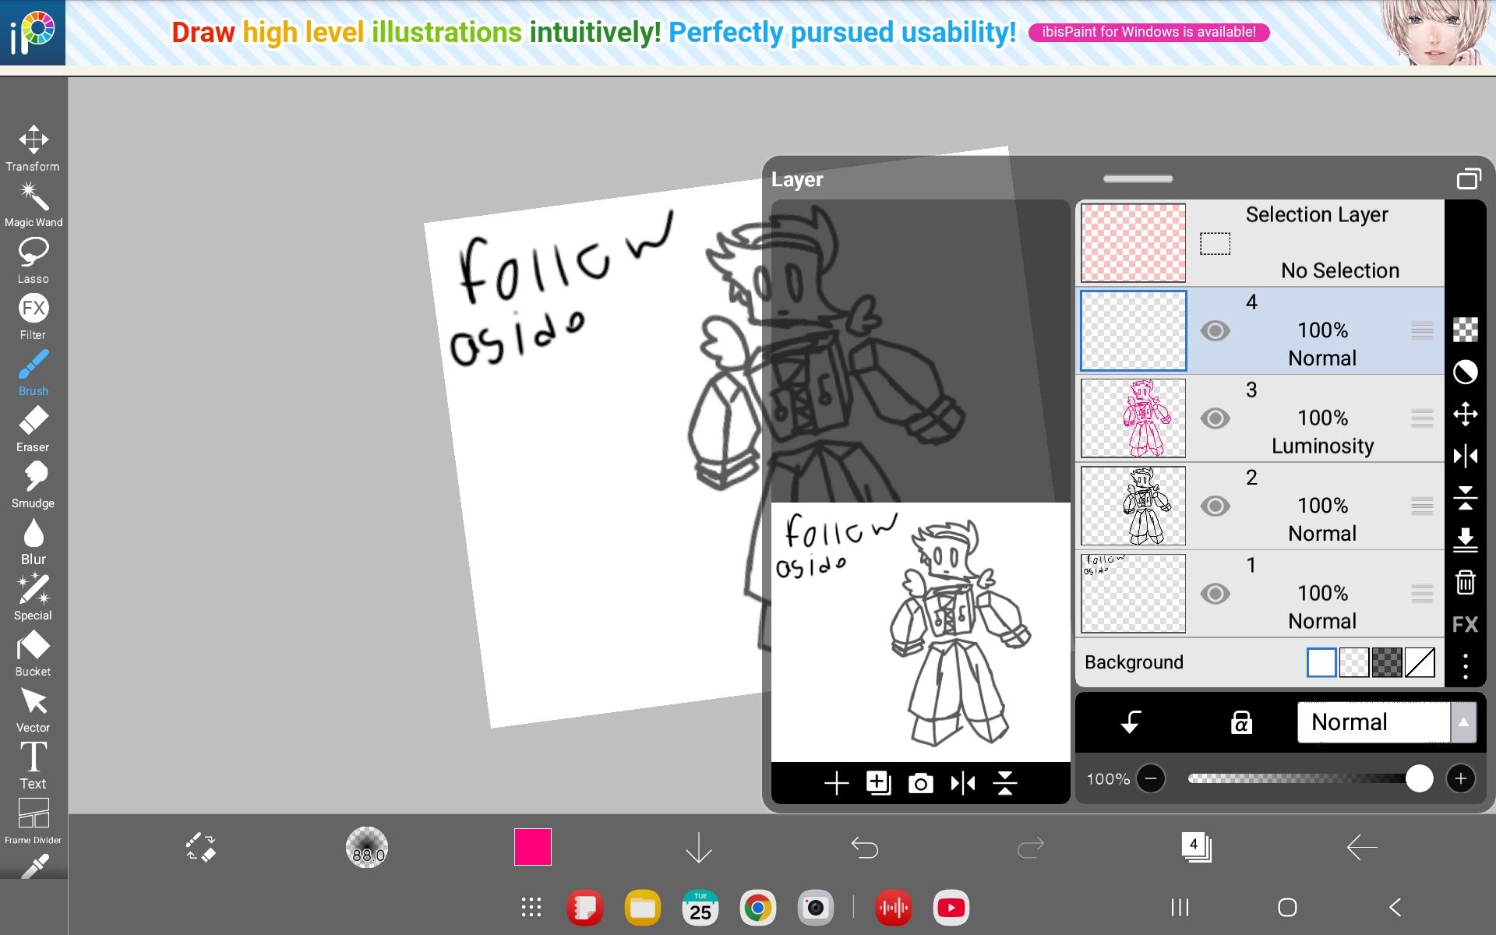
Task: Select layer 2 line art thumbnail
Action: [x=1134, y=506]
